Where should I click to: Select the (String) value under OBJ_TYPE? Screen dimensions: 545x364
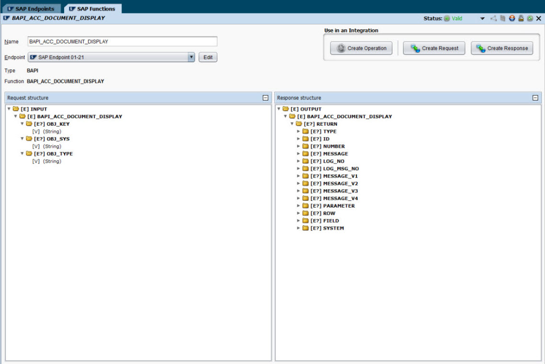(52, 161)
